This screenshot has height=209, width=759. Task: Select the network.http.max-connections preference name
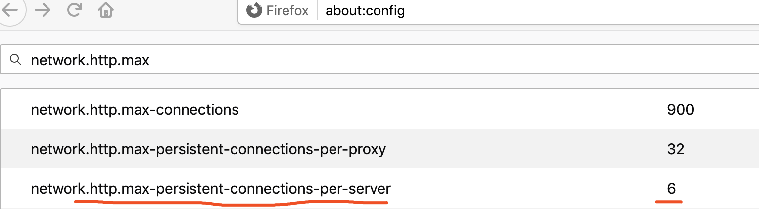135,109
